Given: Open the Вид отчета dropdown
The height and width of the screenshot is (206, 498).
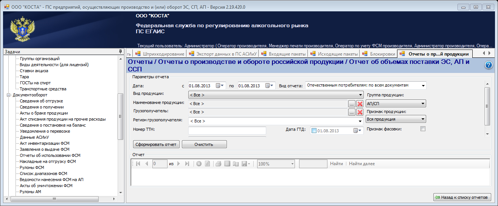Looking at the screenshot, I should 423,85.
